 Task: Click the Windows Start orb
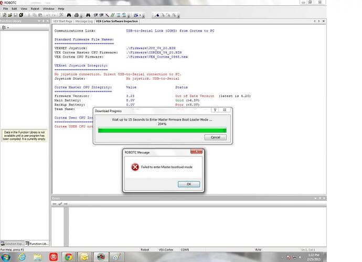[6, 257]
